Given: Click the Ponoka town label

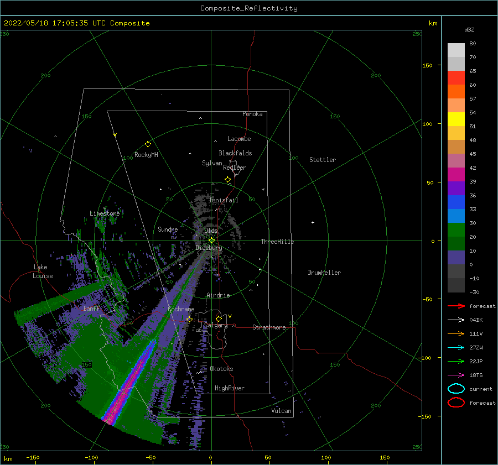Looking at the screenshot, I should pos(252,114).
